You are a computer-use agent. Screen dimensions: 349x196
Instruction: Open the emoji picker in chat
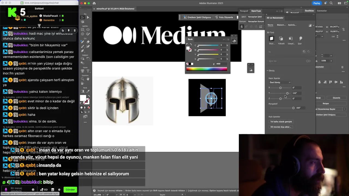tap(33, 190)
